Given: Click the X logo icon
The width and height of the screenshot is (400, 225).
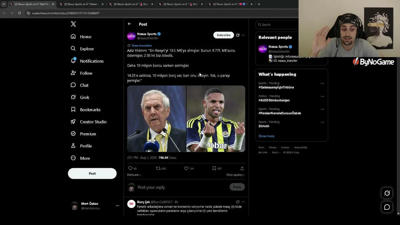Looking at the screenshot, I should pyautogui.click(x=73, y=24).
